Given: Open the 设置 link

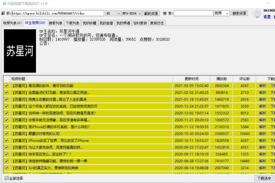Looking at the screenshot, I should click(267, 17).
